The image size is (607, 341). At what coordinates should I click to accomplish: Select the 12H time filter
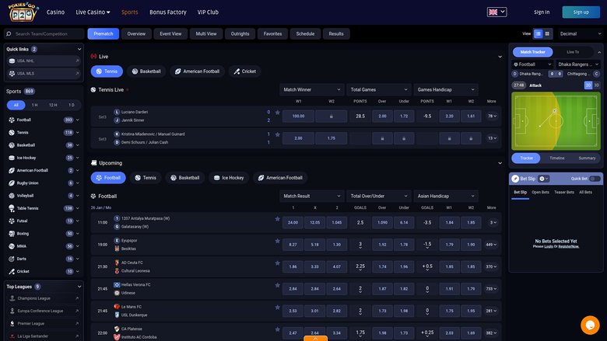click(x=53, y=105)
